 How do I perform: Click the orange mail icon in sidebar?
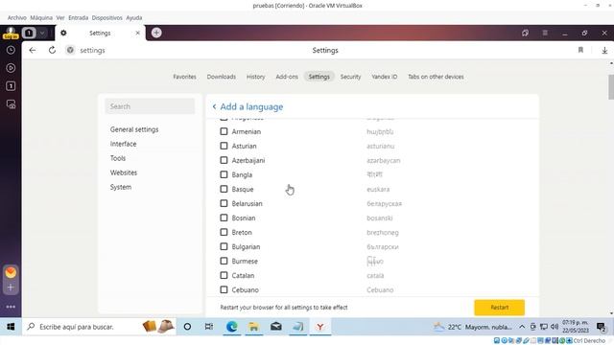(x=11, y=272)
